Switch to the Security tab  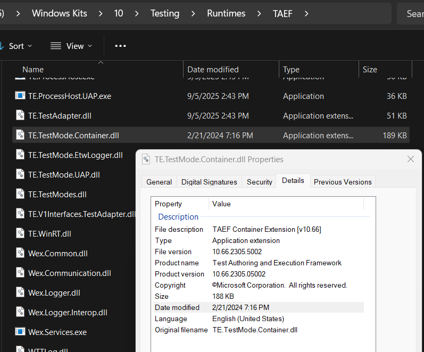(259, 182)
